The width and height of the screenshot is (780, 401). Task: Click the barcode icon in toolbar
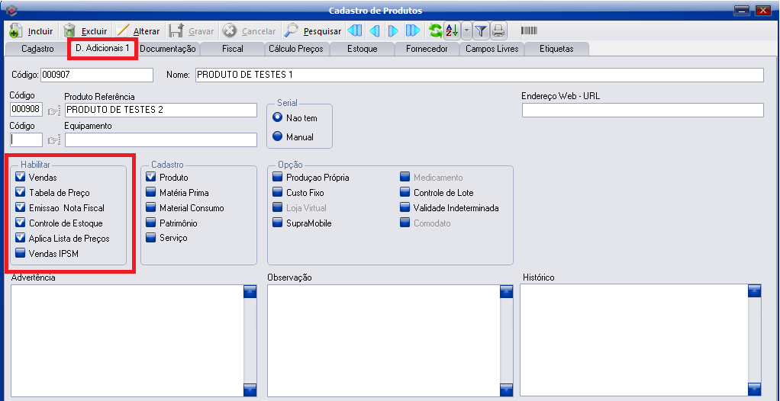click(x=529, y=31)
